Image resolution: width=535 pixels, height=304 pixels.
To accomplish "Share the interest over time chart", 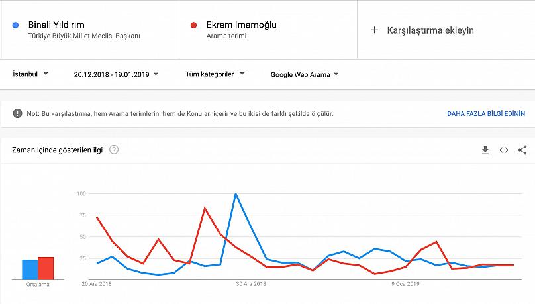I will pyautogui.click(x=522, y=150).
